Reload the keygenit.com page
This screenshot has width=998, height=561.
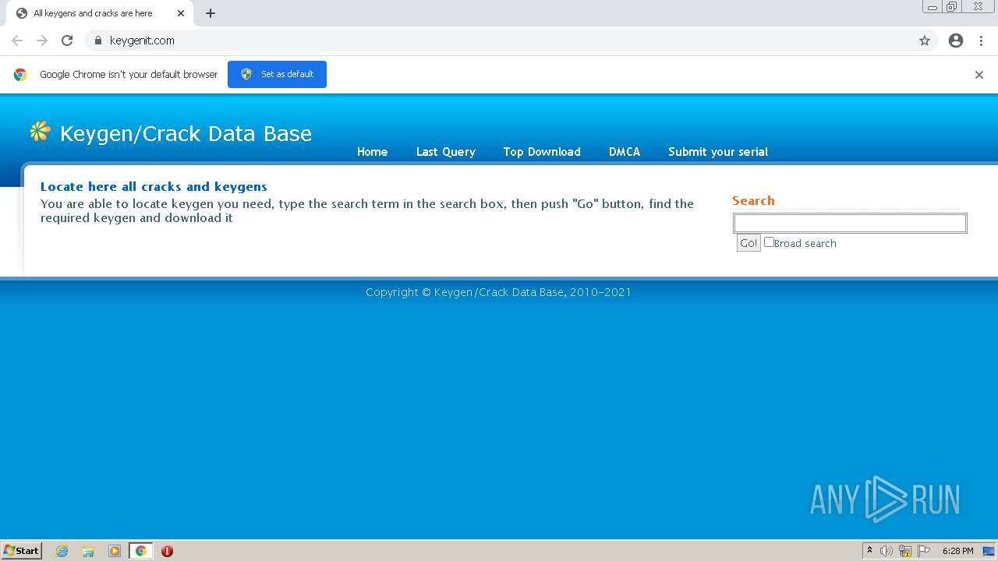[67, 41]
